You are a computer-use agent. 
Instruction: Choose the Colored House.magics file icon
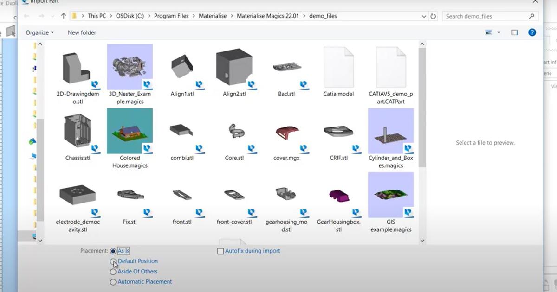pyautogui.click(x=130, y=131)
